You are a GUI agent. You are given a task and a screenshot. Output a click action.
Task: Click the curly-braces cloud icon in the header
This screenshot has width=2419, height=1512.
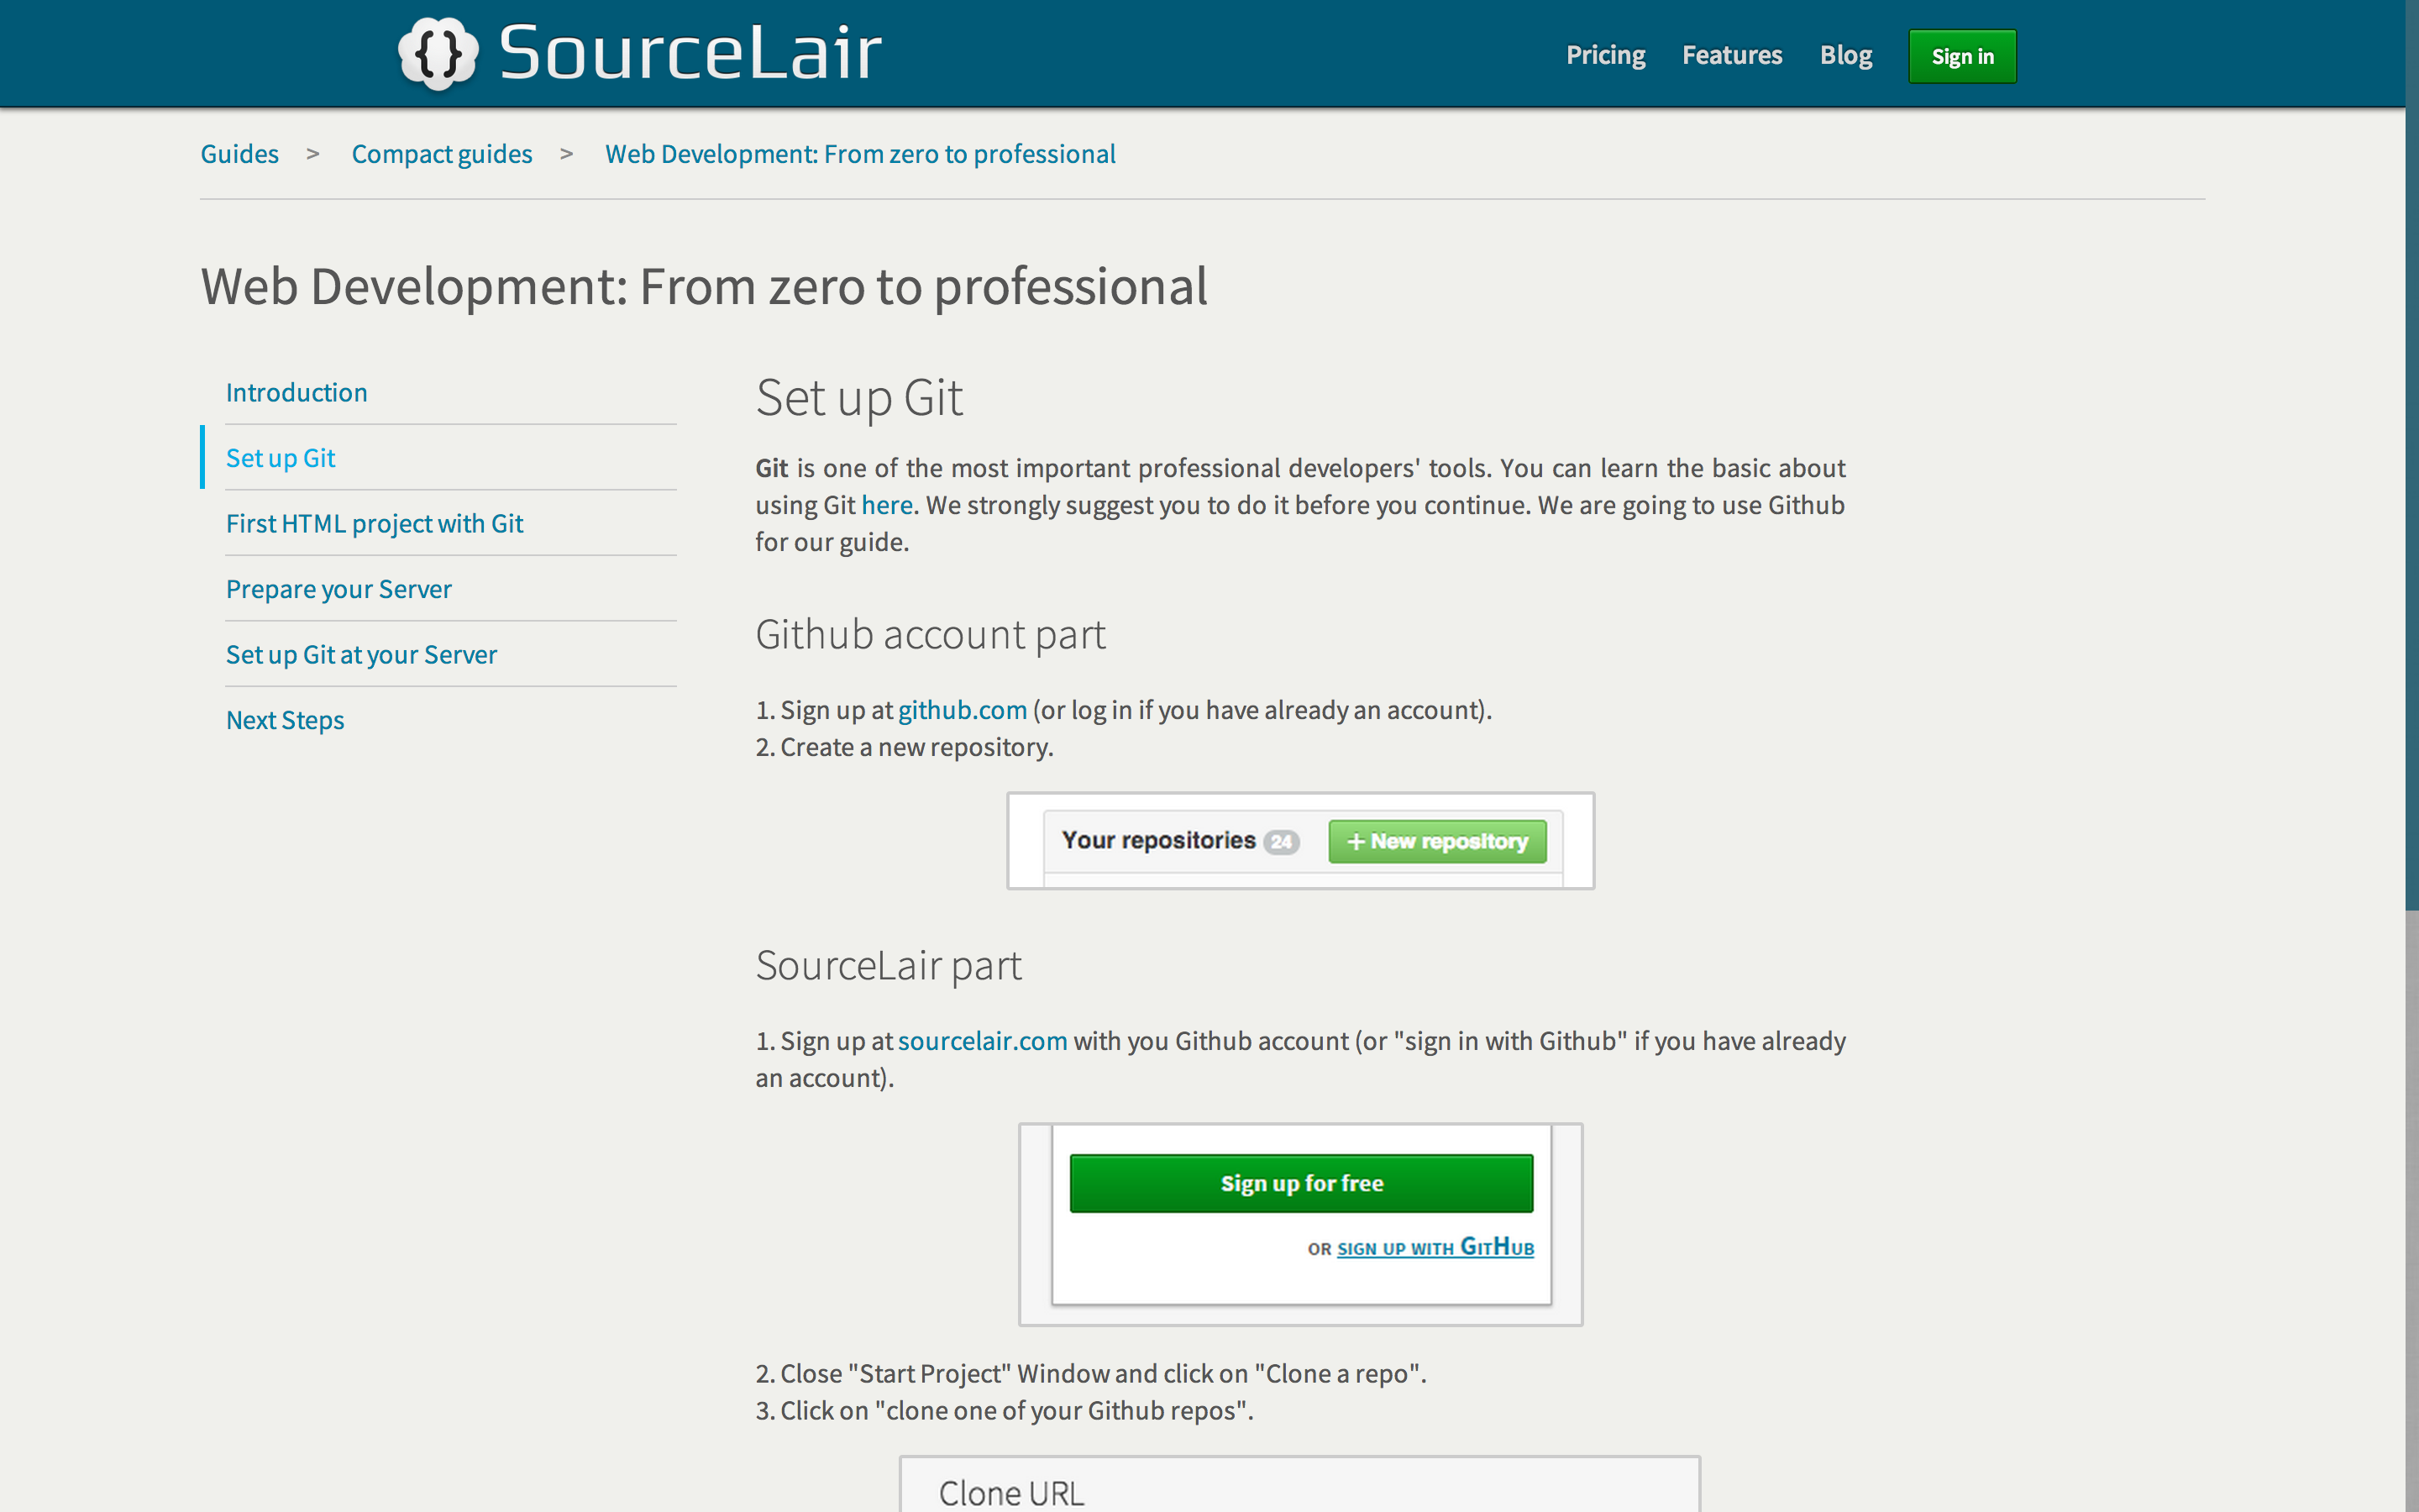click(437, 53)
